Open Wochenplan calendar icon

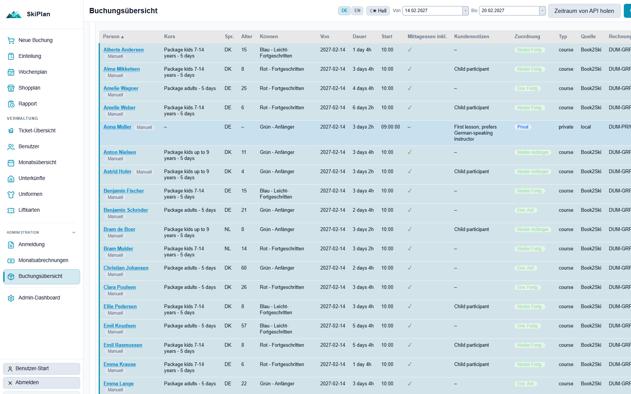[x=11, y=72]
